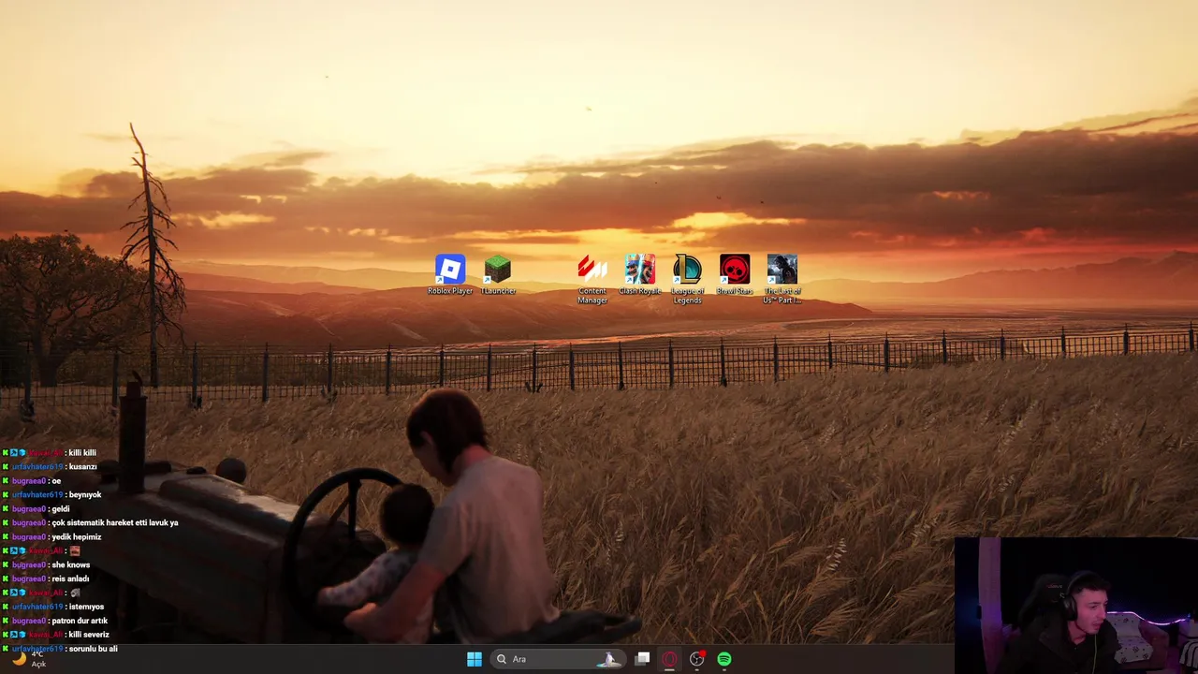Open Spotify from the taskbar
This screenshot has width=1198, height=674.
click(x=724, y=659)
